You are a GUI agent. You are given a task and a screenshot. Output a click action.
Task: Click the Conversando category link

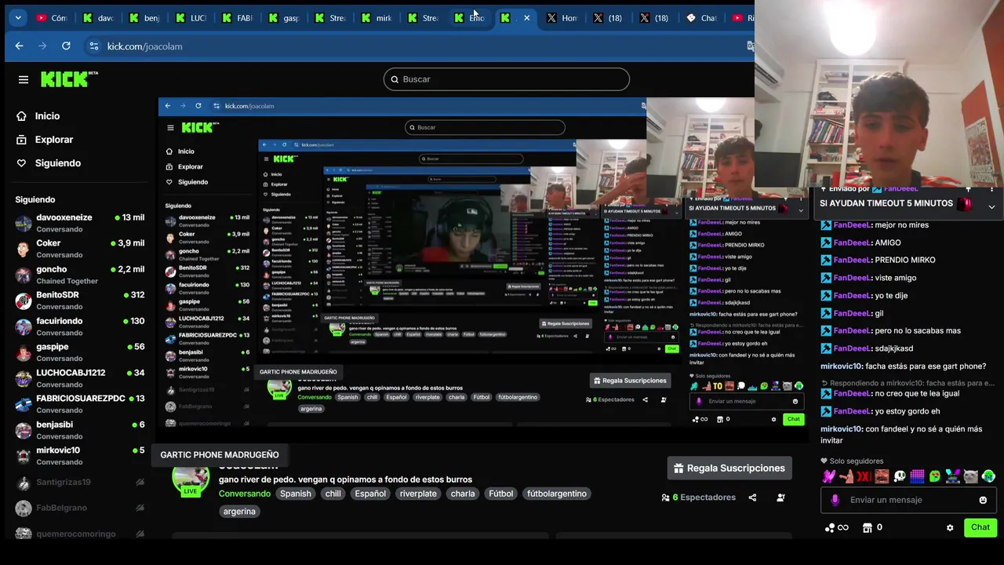click(x=245, y=494)
